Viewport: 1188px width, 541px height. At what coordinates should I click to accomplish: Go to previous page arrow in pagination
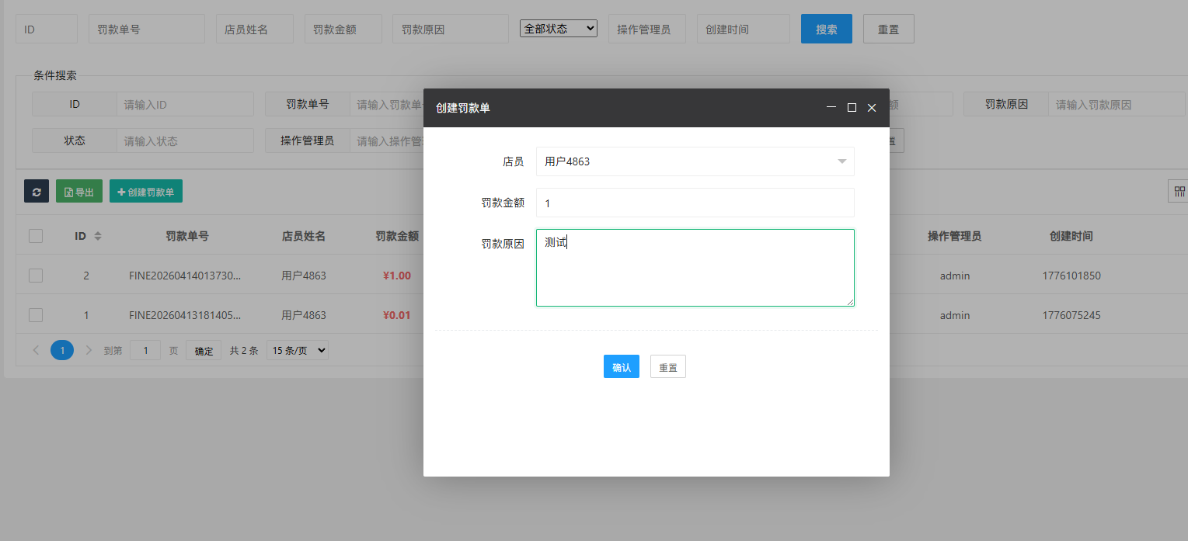click(x=36, y=351)
